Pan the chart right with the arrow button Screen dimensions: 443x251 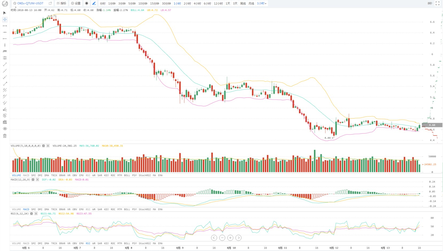point(239,238)
